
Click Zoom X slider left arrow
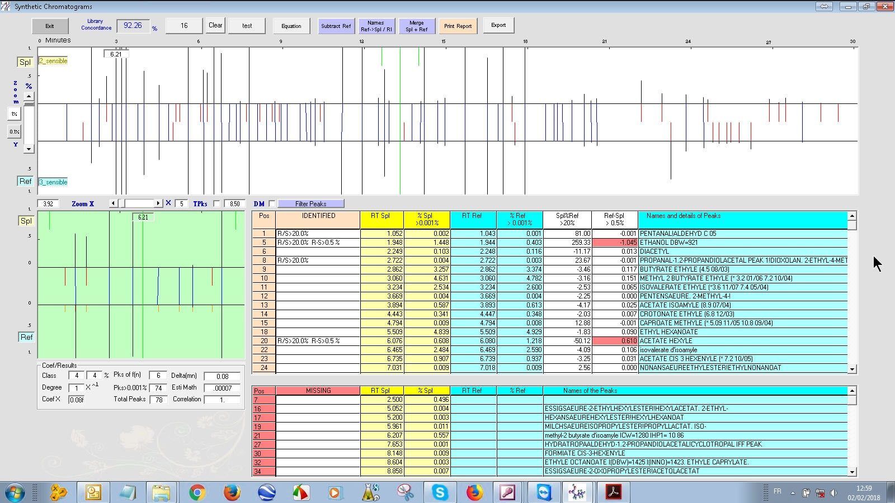[x=114, y=203]
